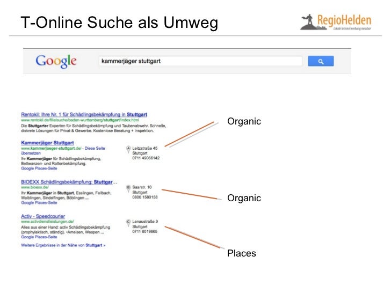Click the address text Saarstr. 10
The image size is (391, 293).
click(142, 187)
